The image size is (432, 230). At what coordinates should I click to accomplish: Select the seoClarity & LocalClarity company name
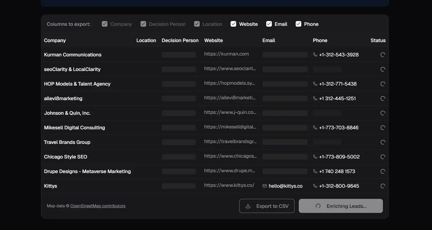click(72, 69)
